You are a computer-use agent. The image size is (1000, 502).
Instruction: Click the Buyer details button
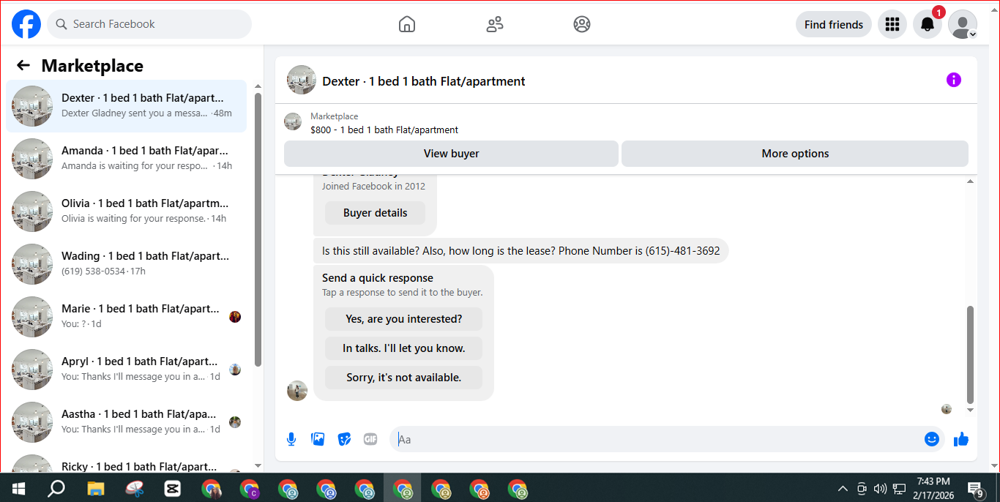click(375, 213)
